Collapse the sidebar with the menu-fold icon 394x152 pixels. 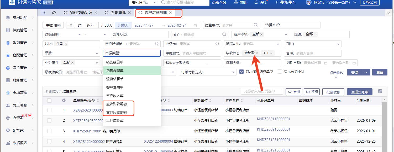43,13
